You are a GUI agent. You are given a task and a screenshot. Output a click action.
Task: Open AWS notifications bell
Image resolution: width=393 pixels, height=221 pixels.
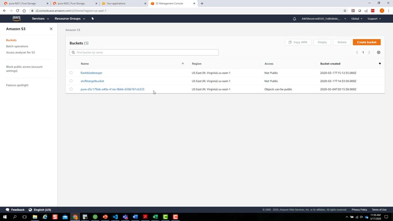(x=294, y=18)
